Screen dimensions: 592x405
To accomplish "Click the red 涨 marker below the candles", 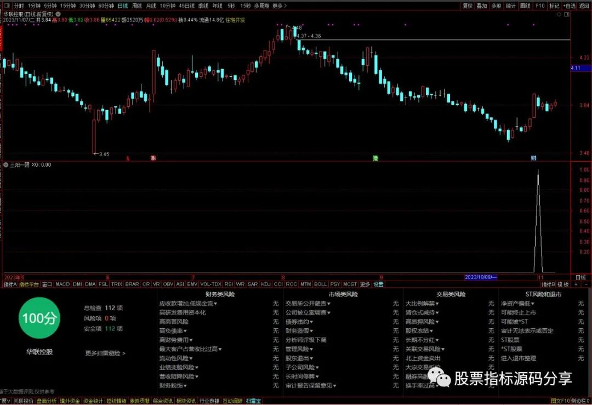I will point(153,158).
